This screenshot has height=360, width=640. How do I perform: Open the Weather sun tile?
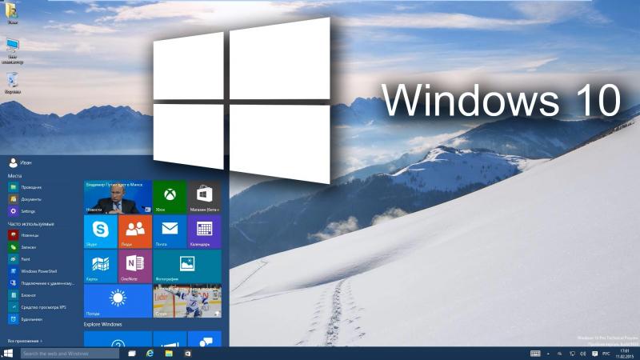coord(118,302)
